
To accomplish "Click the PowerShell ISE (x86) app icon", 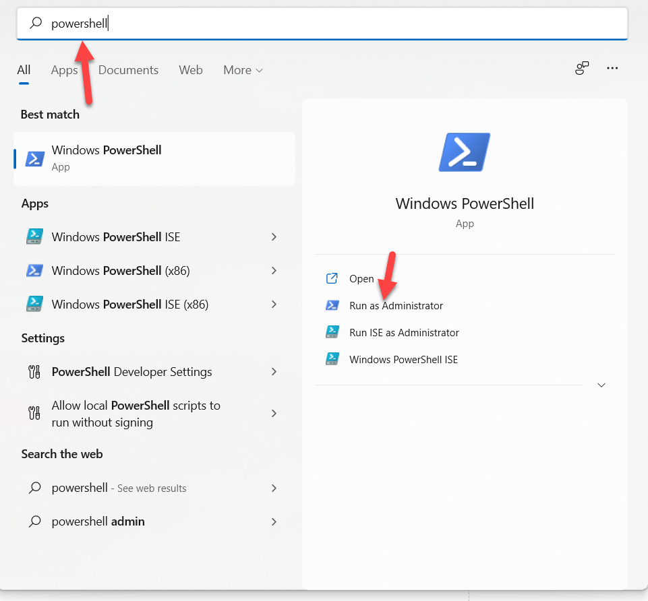I will 34,305.
